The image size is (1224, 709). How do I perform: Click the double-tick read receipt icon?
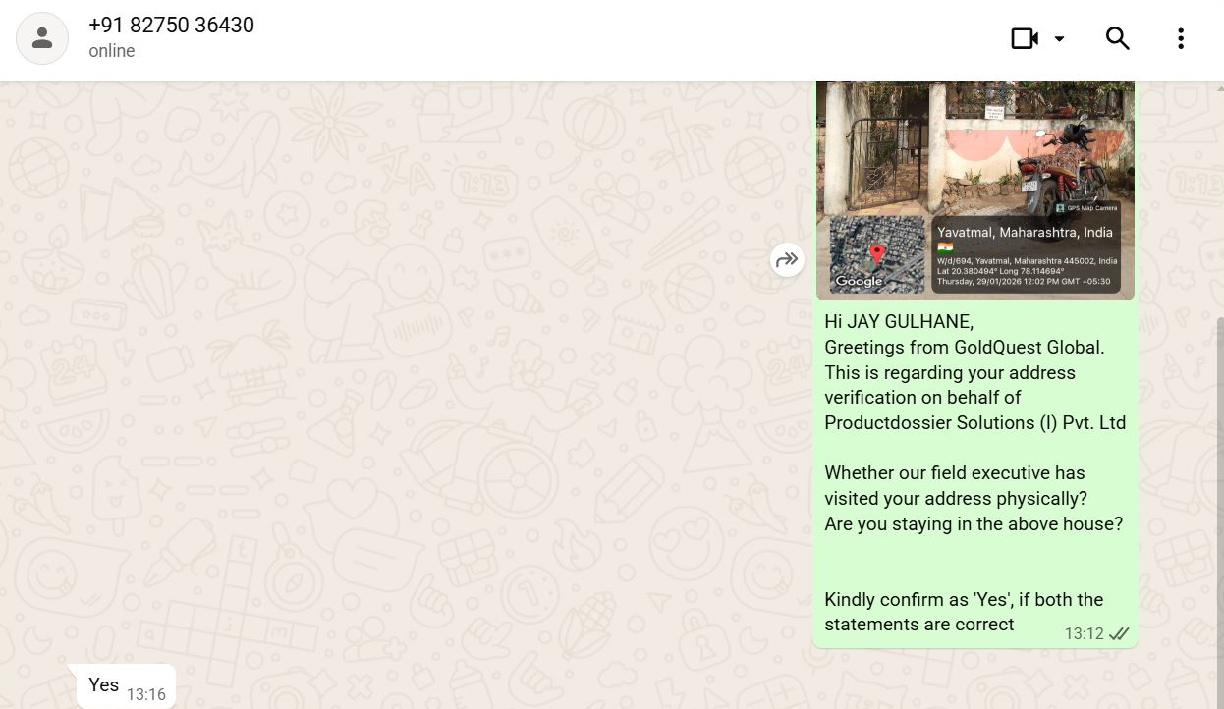[1119, 634]
